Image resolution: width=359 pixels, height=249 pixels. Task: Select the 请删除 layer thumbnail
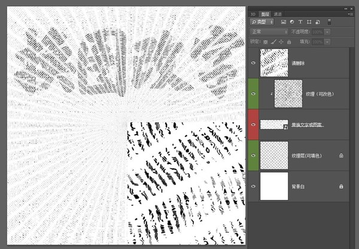[x=274, y=63]
